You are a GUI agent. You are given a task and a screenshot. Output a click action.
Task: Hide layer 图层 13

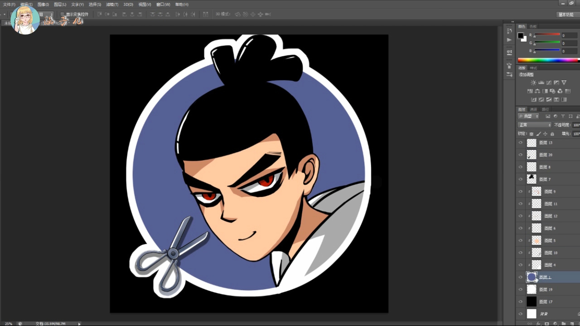pyautogui.click(x=521, y=143)
